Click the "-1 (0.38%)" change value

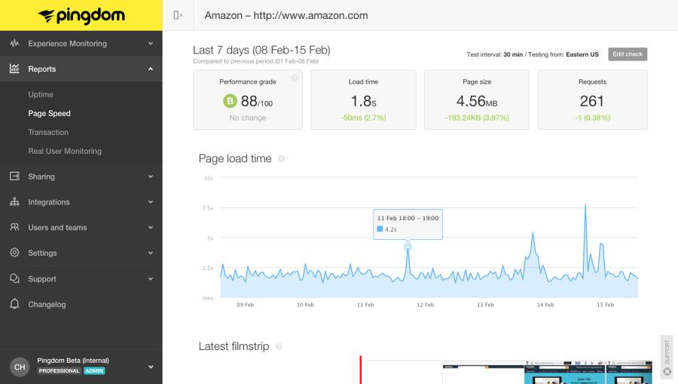592,118
